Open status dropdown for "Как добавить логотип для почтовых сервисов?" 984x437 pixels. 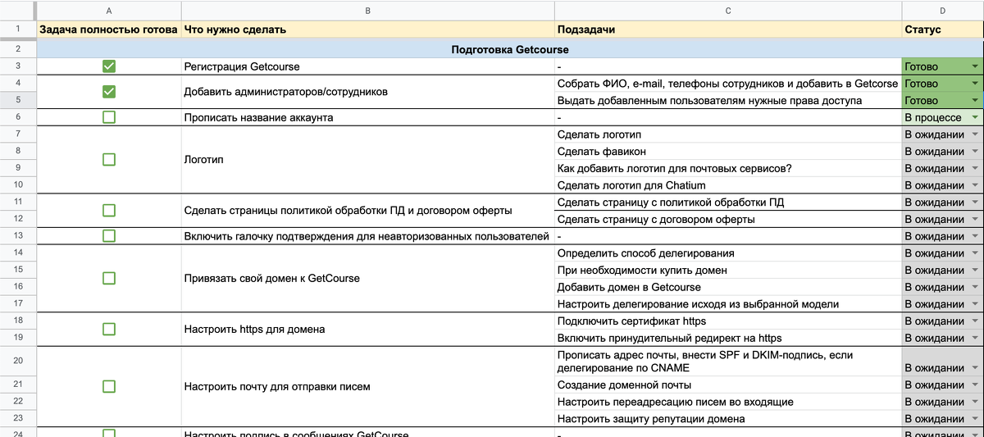974,169
